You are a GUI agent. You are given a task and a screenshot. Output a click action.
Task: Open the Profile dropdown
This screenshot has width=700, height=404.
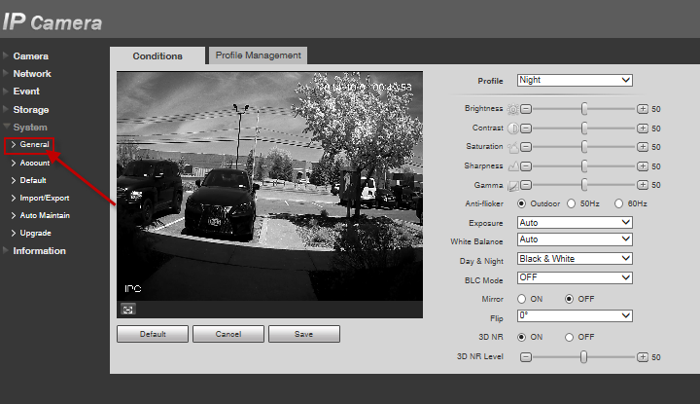(x=575, y=80)
